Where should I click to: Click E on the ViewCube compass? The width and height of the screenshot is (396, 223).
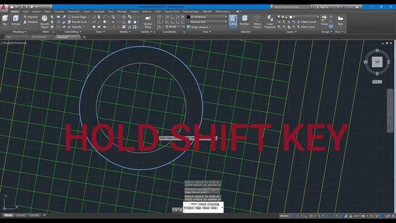click(x=389, y=62)
